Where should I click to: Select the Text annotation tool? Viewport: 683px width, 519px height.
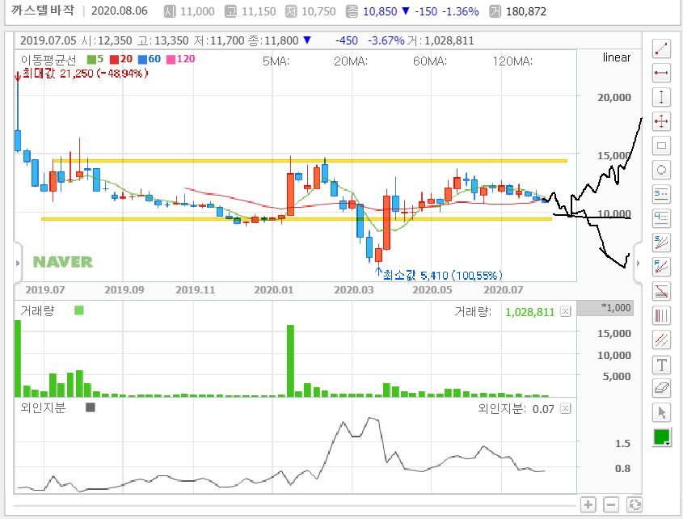click(661, 365)
